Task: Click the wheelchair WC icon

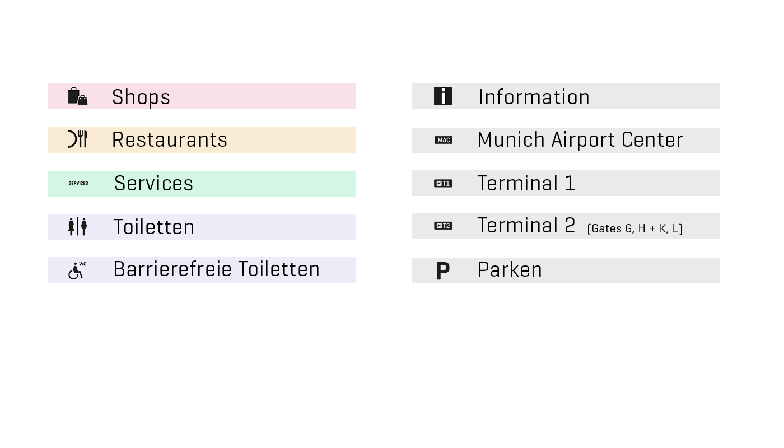Action: click(77, 270)
